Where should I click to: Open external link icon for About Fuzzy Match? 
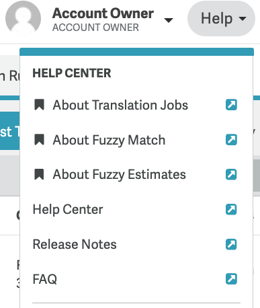(231, 140)
